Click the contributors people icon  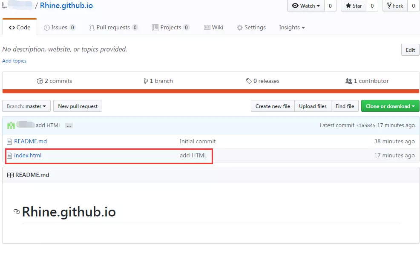tap(349, 81)
